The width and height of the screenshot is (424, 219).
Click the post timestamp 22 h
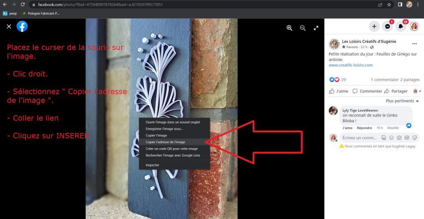(x=364, y=47)
